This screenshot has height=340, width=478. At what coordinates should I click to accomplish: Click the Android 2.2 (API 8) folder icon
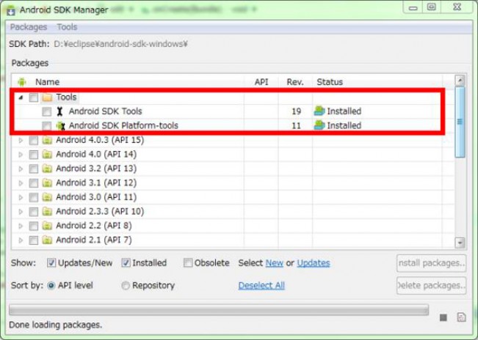click(47, 226)
